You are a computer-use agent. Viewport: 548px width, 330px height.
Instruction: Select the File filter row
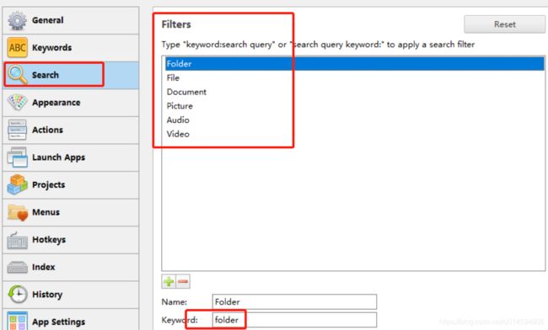coord(355,77)
